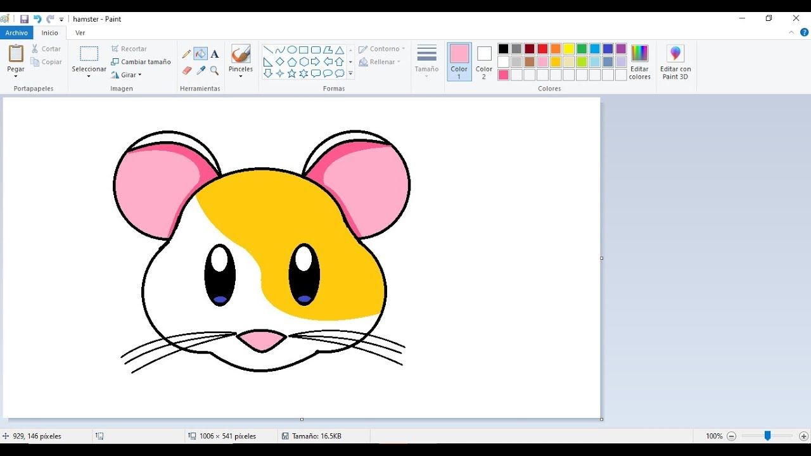
Task: Select the Fill with color tool
Action: [200, 53]
